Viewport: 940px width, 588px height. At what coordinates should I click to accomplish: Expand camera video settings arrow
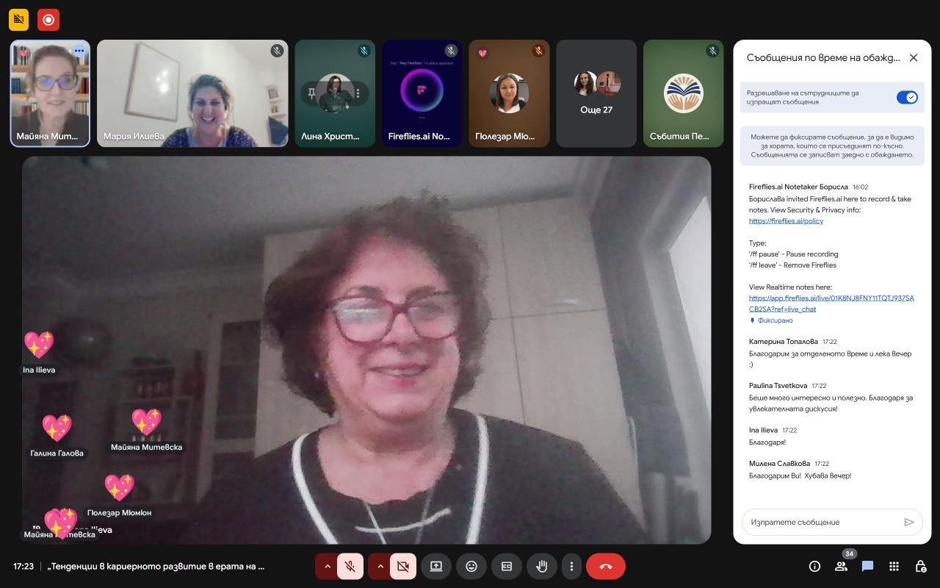tap(379, 566)
